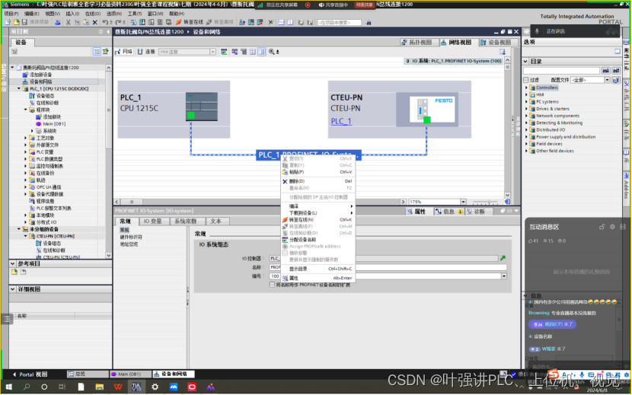Select the PLC_1 CPU 1215C device image
The height and width of the screenshot is (395, 632).
point(202,107)
